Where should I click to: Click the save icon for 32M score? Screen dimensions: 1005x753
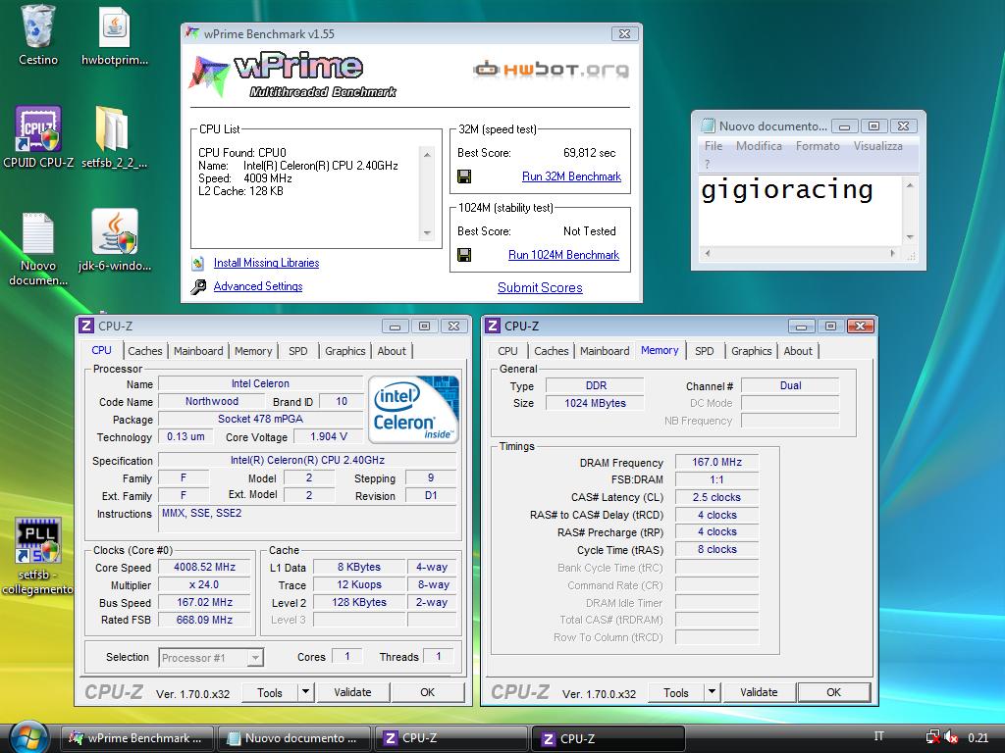[x=464, y=176]
